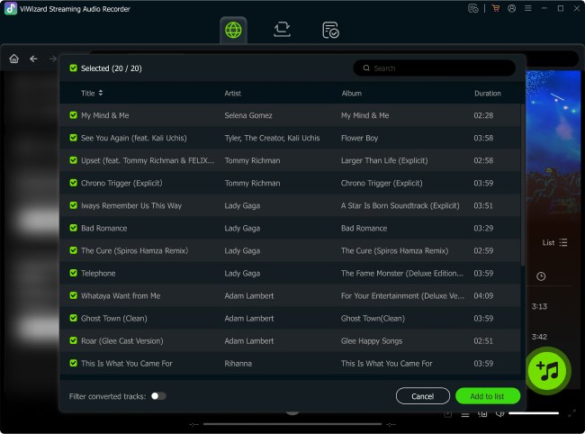Click Glee Happy Songs album cell
Image resolution: width=585 pixels, height=434 pixels.
[372, 341]
